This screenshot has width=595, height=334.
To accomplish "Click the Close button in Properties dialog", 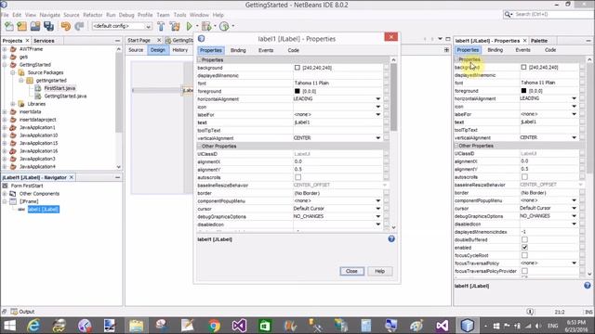I will (351, 271).
